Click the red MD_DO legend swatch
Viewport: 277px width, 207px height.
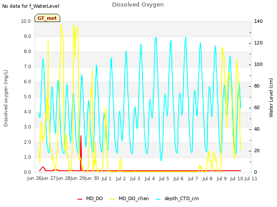click(80, 199)
